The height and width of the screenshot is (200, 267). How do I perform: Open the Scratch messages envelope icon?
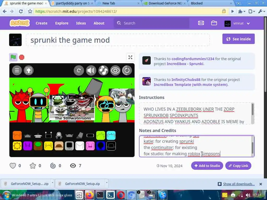point(201,23)
